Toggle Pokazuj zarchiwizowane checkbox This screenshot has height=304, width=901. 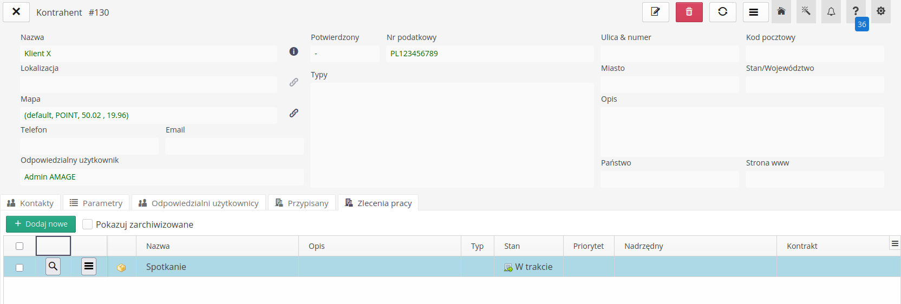point(87,224)
